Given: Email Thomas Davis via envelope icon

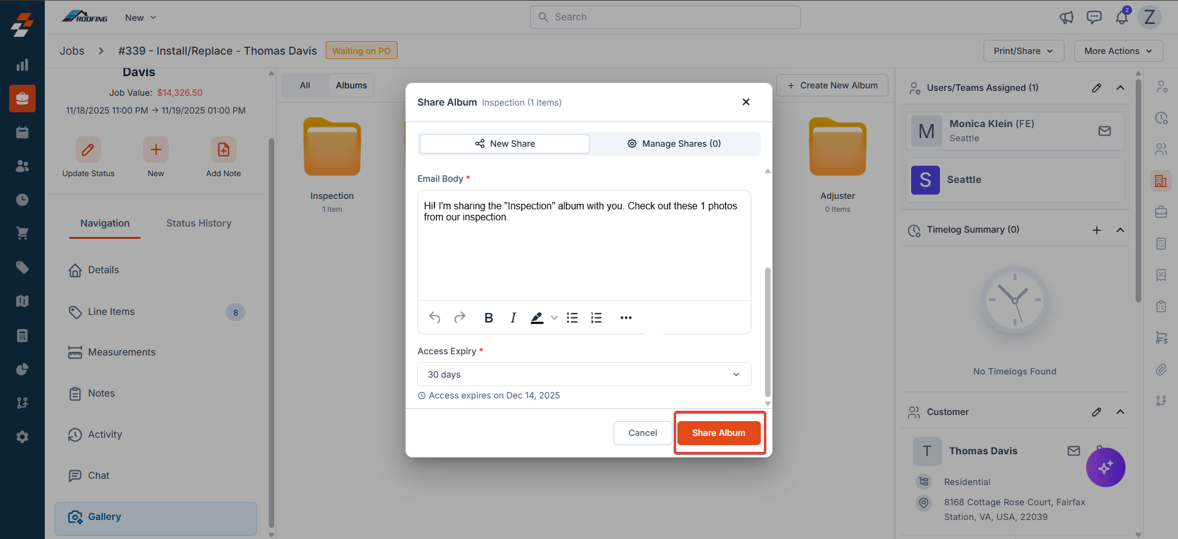Looking at the screenshot, I should click(1074, 451).
